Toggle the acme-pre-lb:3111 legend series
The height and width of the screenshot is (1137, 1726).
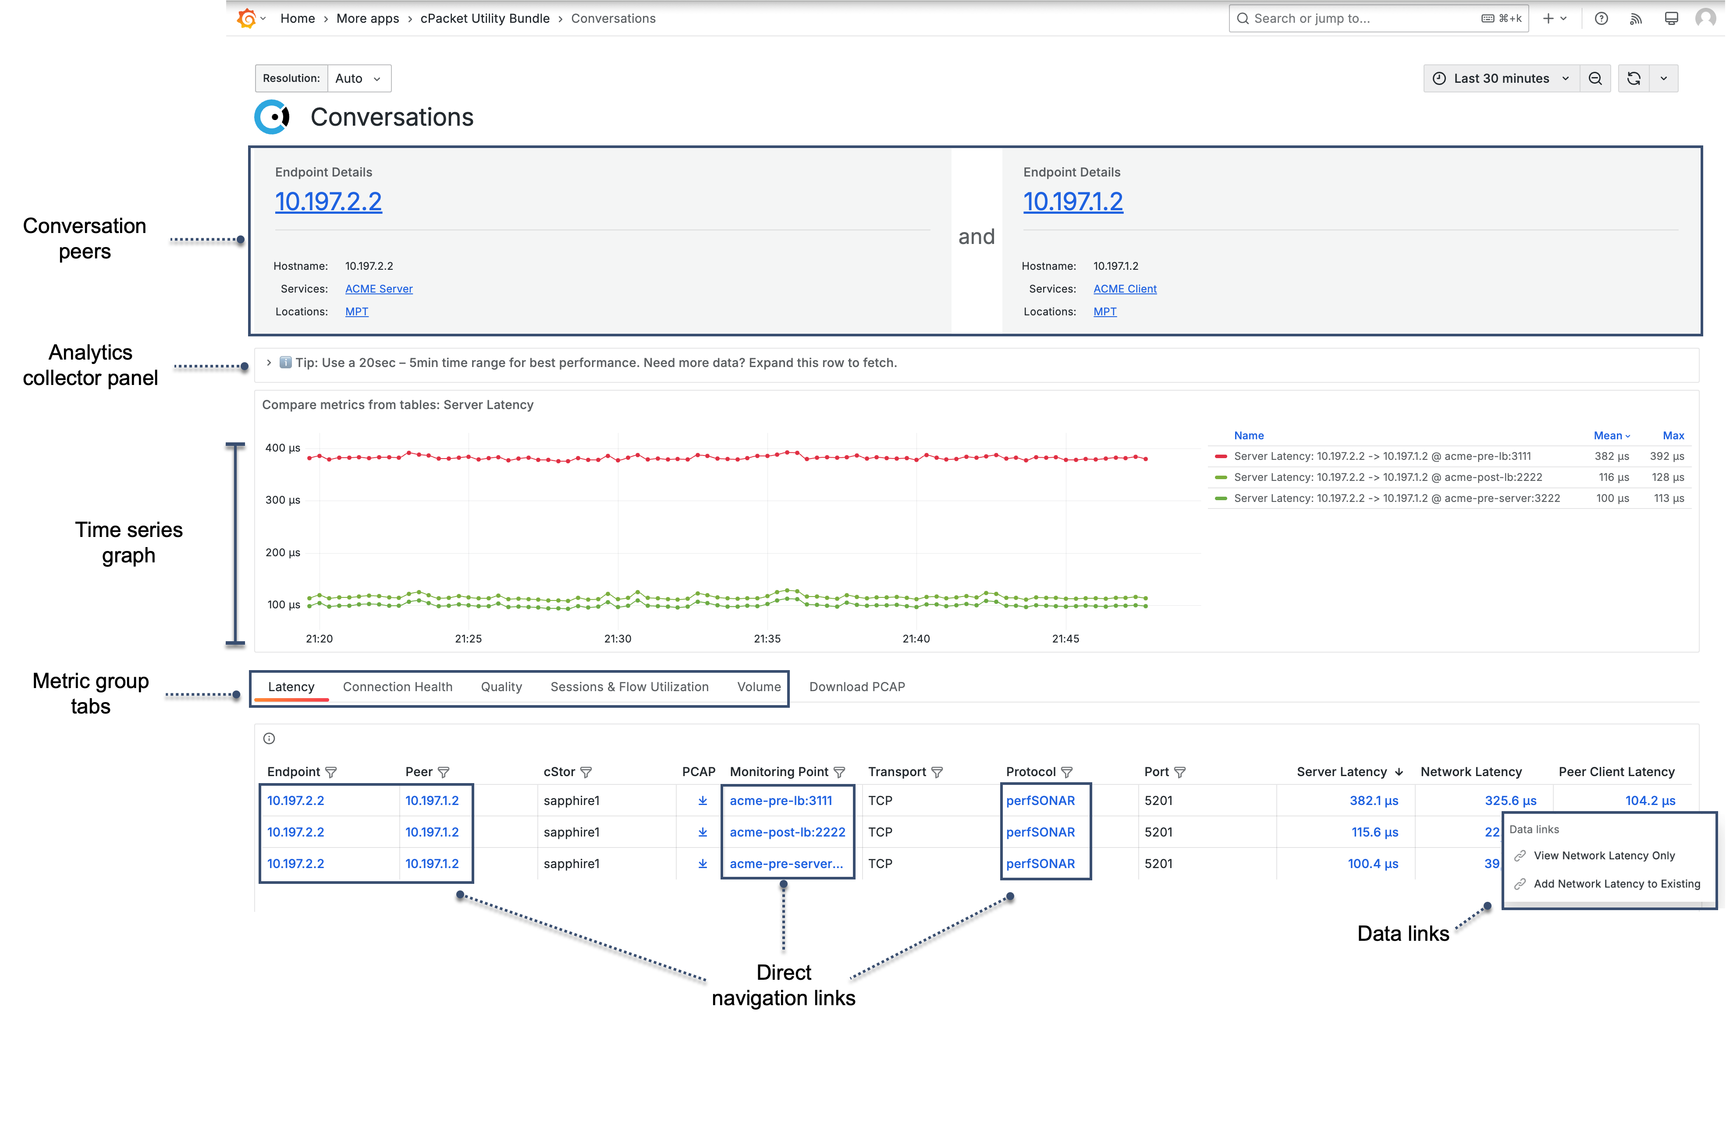point(1382,456)
